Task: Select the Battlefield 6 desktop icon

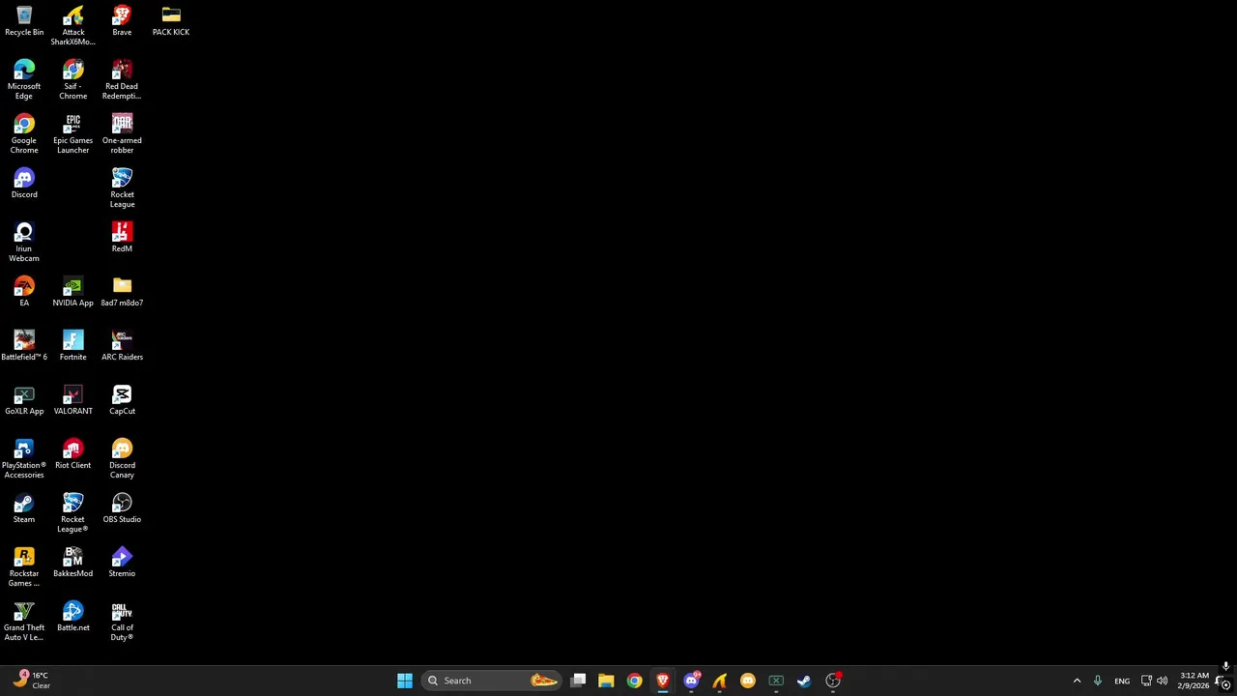Action: 24,345
